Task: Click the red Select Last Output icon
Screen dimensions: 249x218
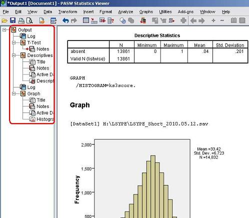Action: click(143, 20)
